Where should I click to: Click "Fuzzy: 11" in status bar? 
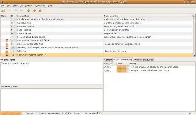coord(78,113)
